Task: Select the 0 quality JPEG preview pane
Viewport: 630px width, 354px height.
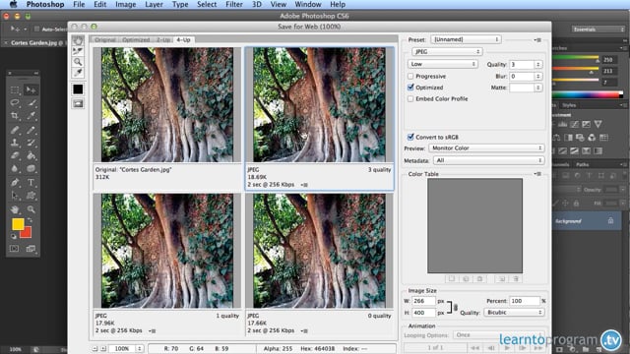Action: point(319,264)
